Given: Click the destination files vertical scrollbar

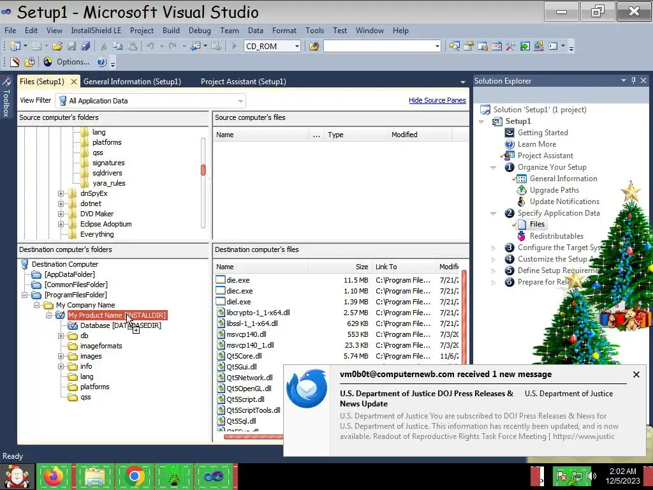Looking at the screenshot, I should (464, 316).
